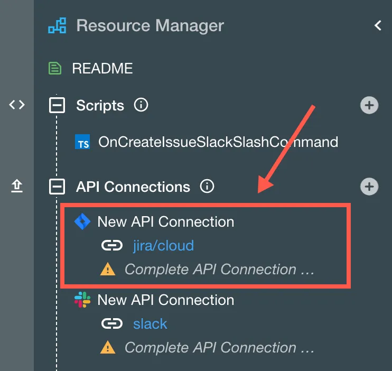Select the API Connections heading
Viewport: 392px width, 371px height.
click(x=133, y=187)
